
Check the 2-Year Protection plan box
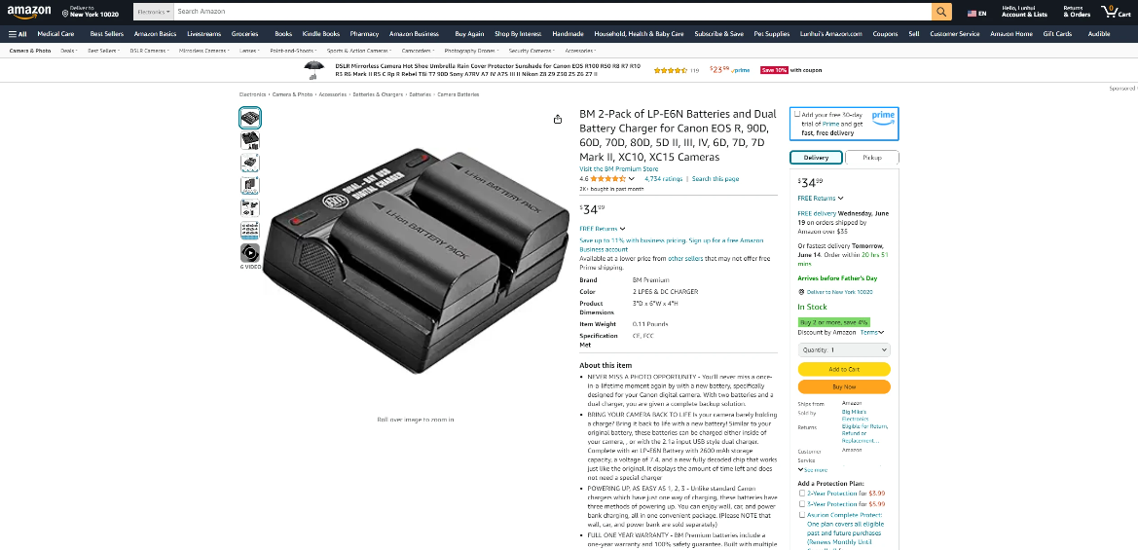click(x=802, y=494)
